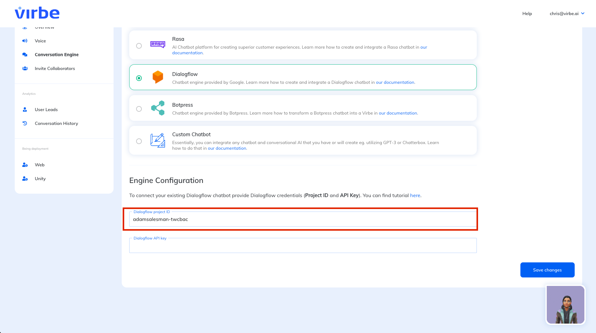Click the 'Rasa' card title

(178, 39)
